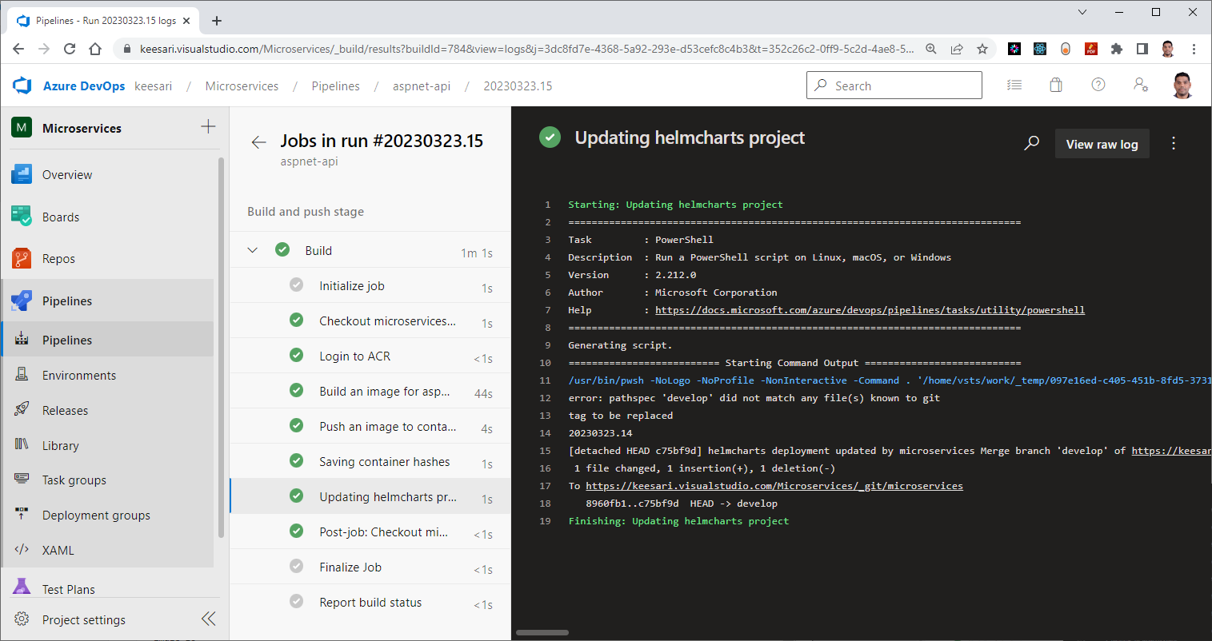Open the Boards section icon
This screenshot has height=641, width=1212.
point(22,216)
